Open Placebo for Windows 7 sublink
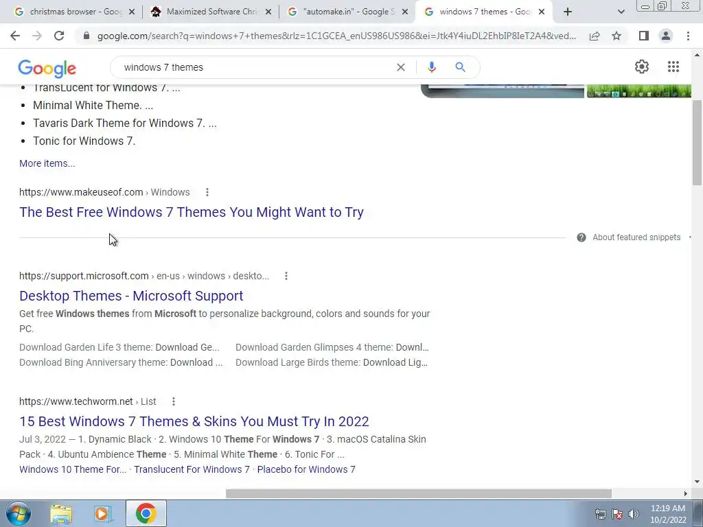 pos(306,469)
